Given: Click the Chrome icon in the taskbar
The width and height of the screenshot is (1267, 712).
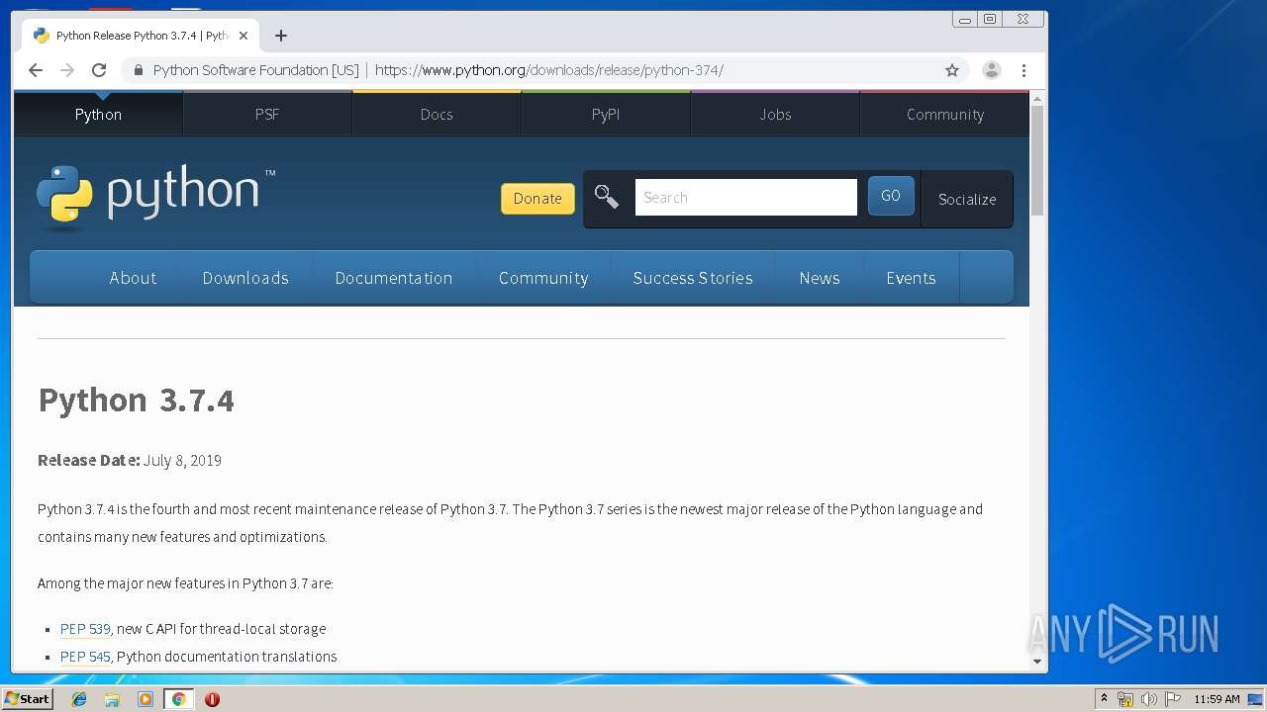Looking at the screenshot, I should coord(178,699).
